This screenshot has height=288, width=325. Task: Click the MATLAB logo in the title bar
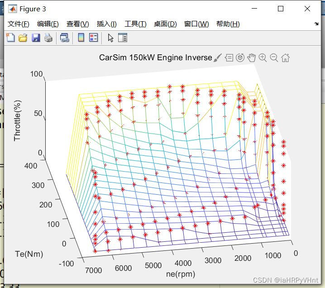pyautogui.click(x=13, y=9)
